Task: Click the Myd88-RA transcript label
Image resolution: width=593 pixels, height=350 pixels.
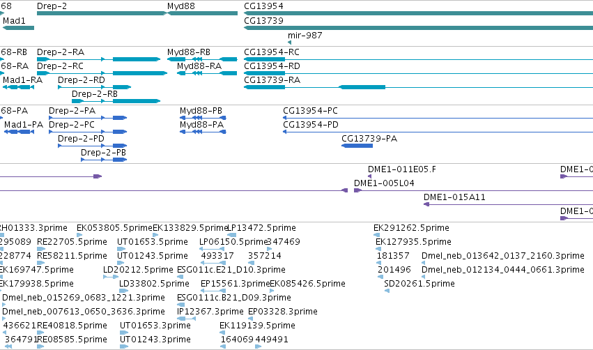Action: click(199, 66)
